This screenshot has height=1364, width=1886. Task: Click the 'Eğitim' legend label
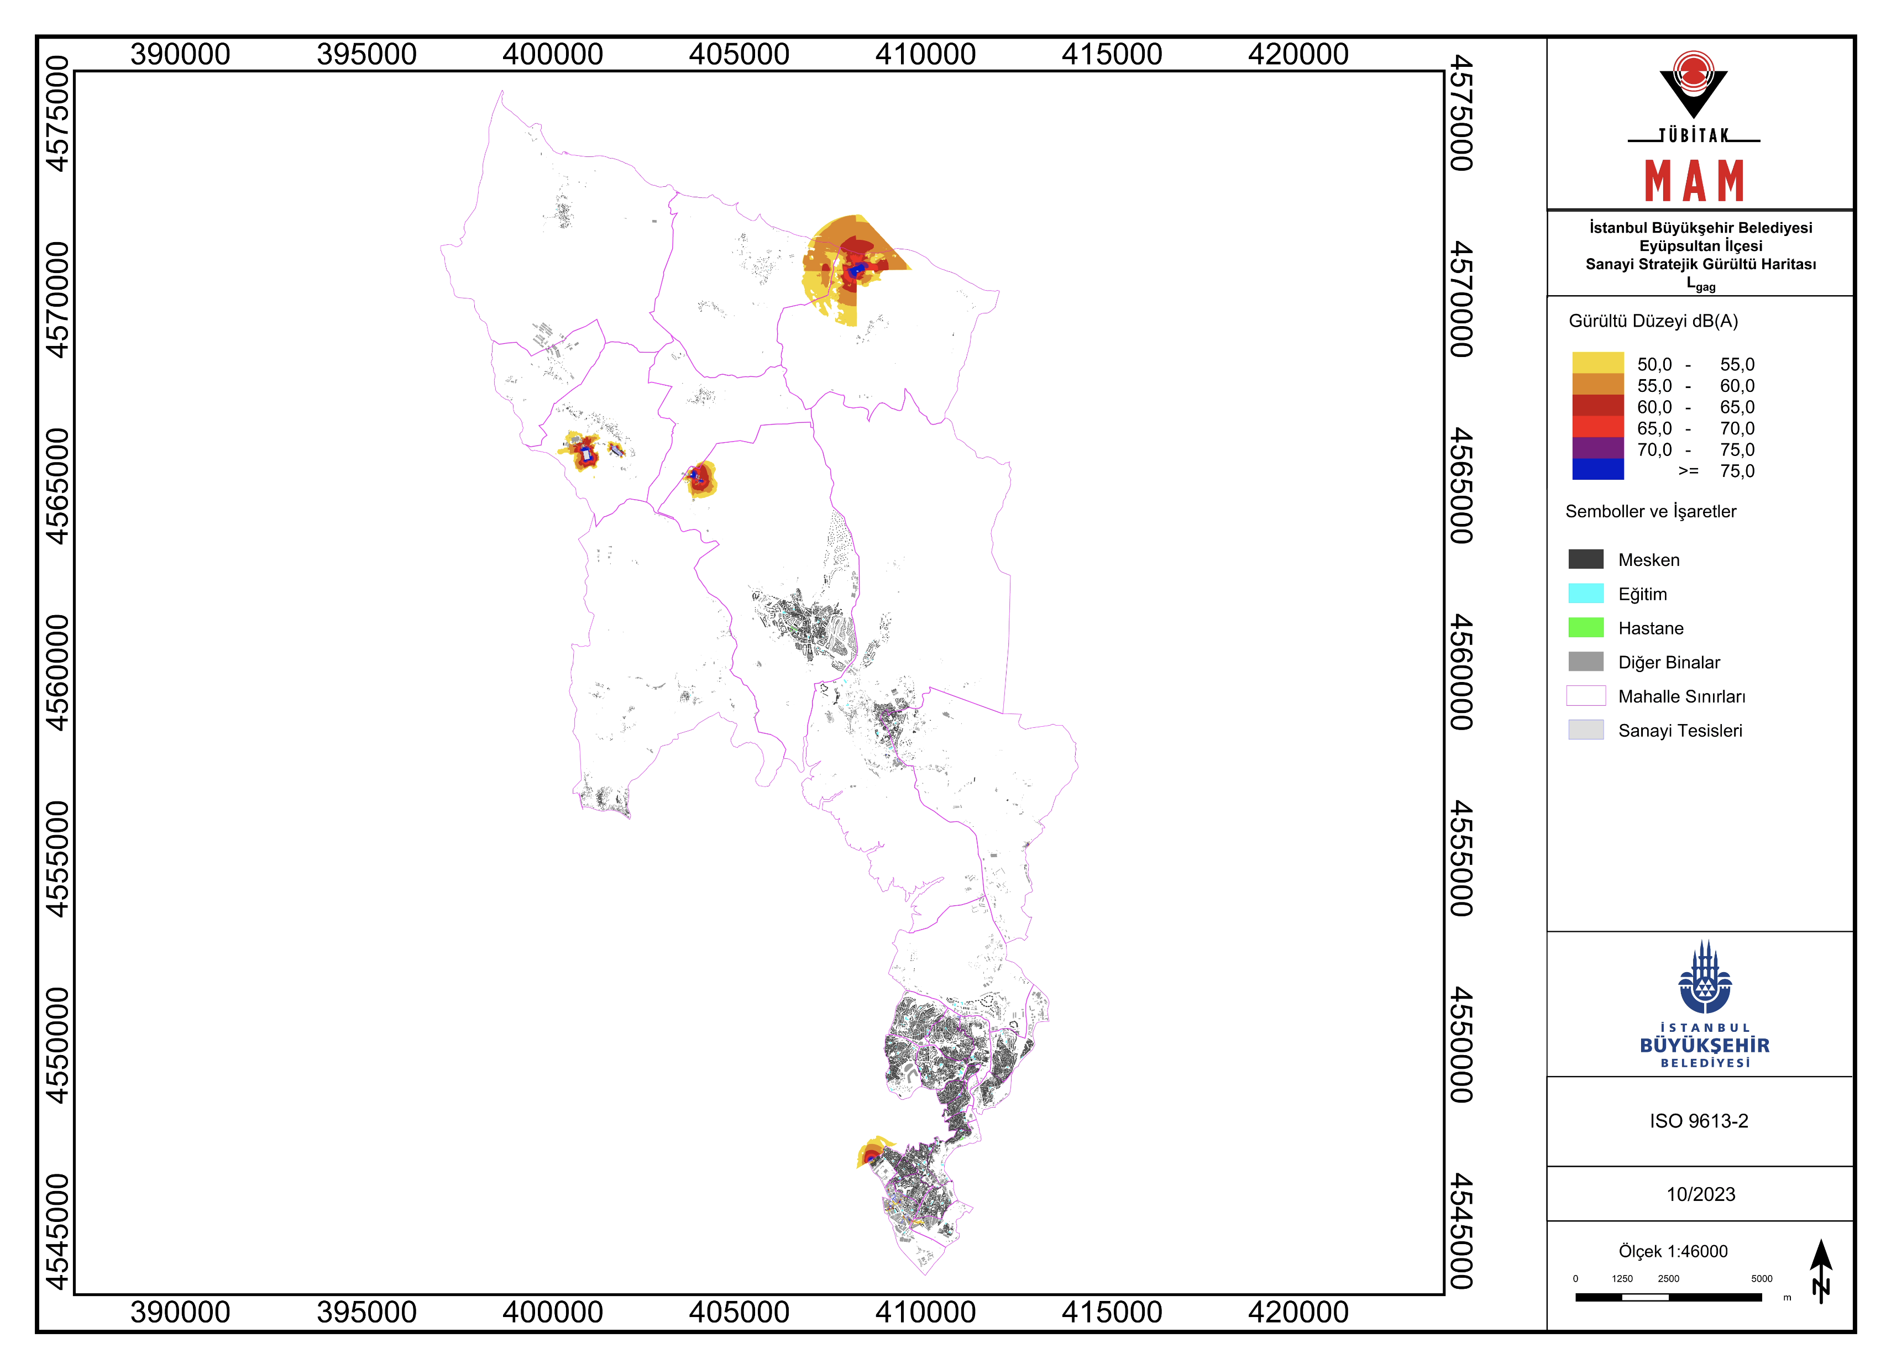[1642, 594]
